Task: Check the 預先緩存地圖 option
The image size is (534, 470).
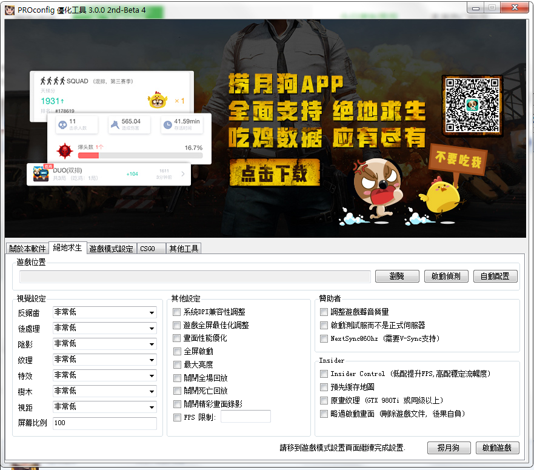Action: click(324, 387)
